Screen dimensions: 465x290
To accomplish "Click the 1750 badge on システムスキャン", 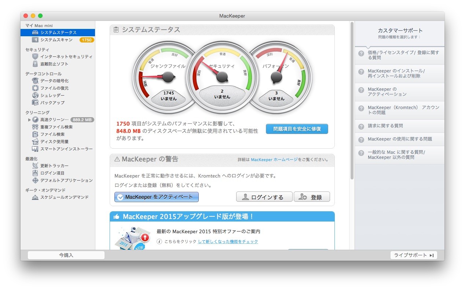I will coord(87,40).
